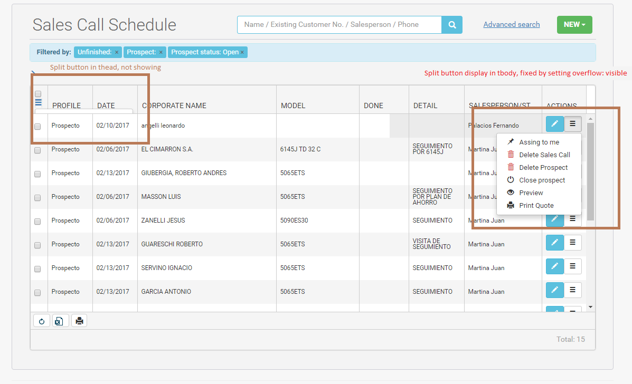Sort by the DETAIL column header
The height and width of the screenshot is (384, 632).
425,105
